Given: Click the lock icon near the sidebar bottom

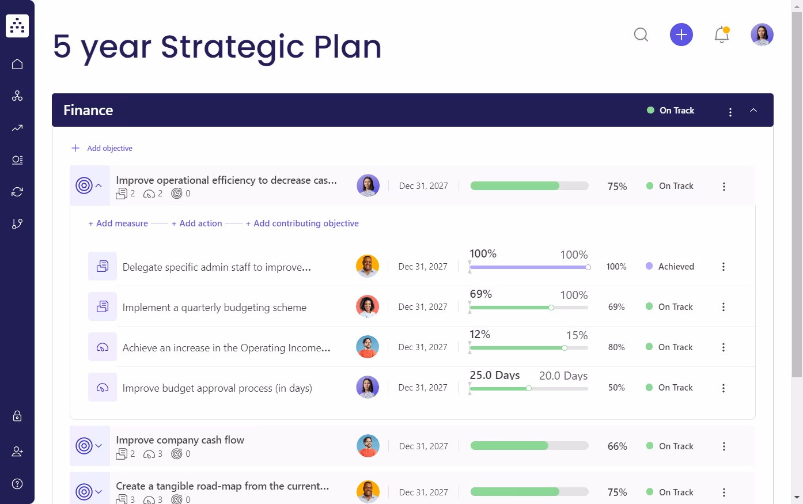Looking at the screenshot, I should pos(17,416).
